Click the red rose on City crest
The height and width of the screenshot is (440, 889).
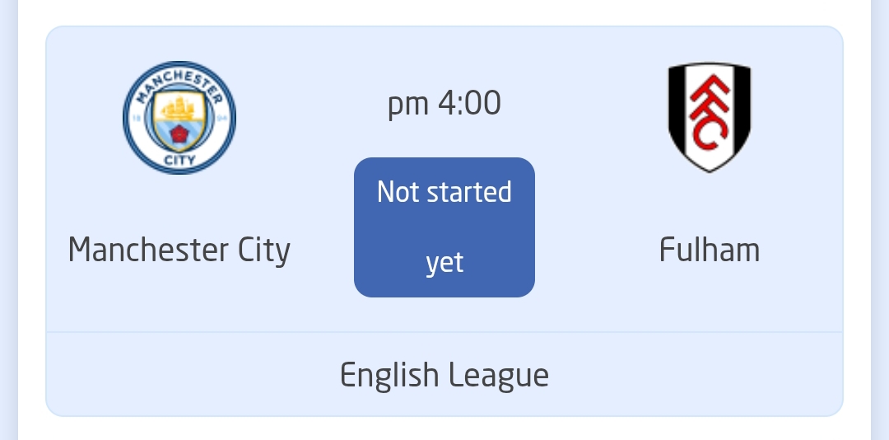point(179,134)
